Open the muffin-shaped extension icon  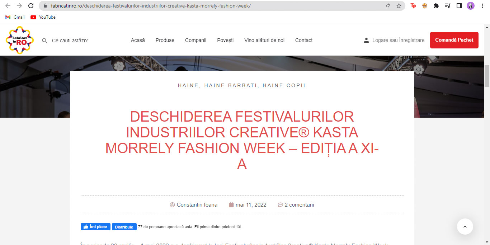pyautogui.click(x=425, y=6)
